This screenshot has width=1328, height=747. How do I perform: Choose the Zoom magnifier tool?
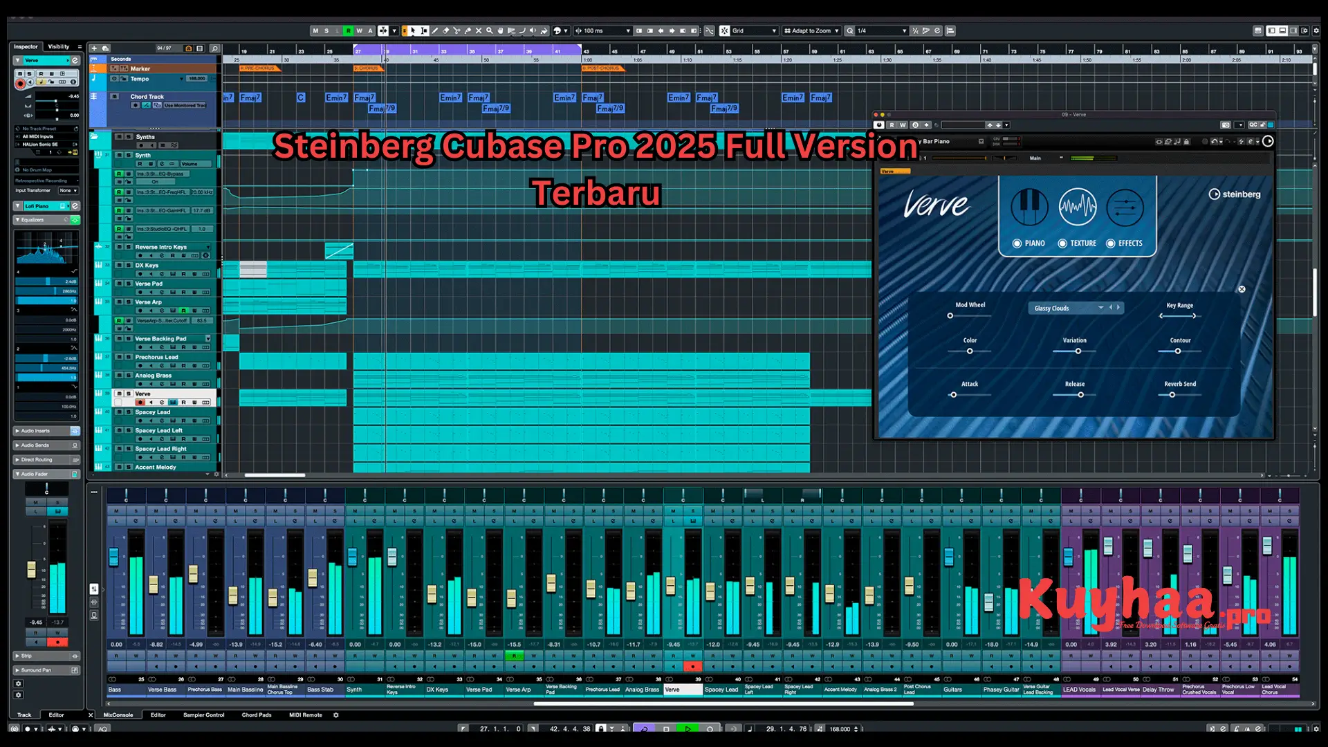tap(488, 30)
